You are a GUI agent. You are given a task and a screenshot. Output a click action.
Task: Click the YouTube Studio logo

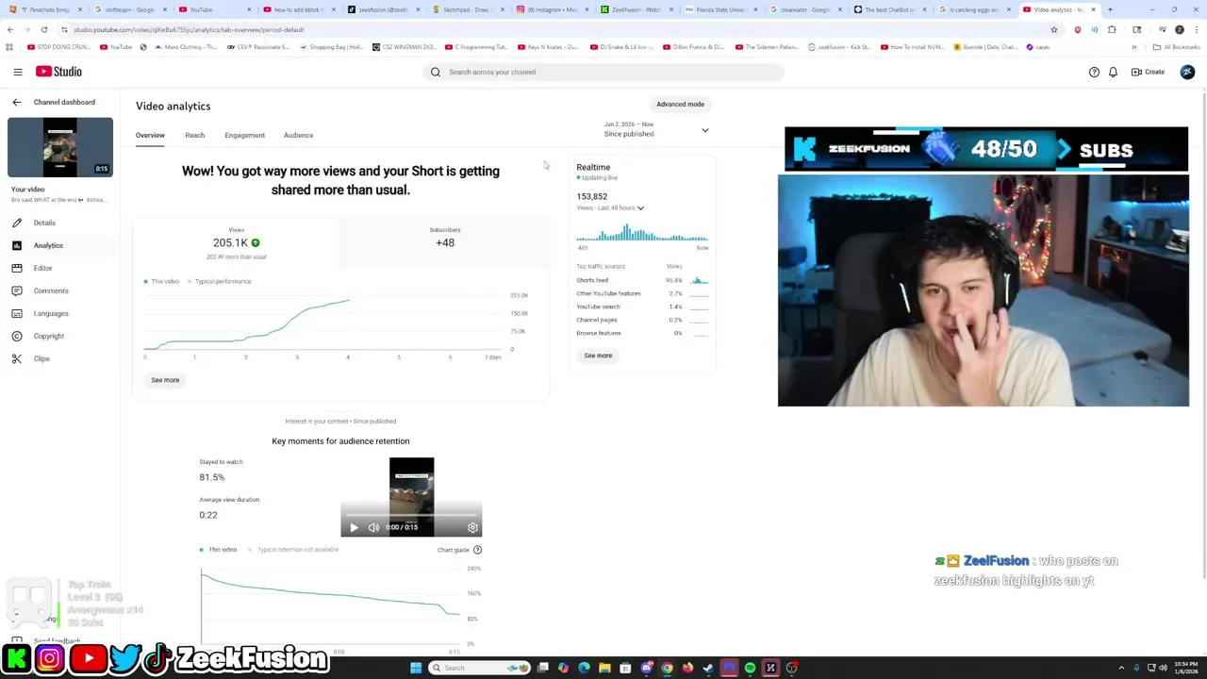[58, 72]
